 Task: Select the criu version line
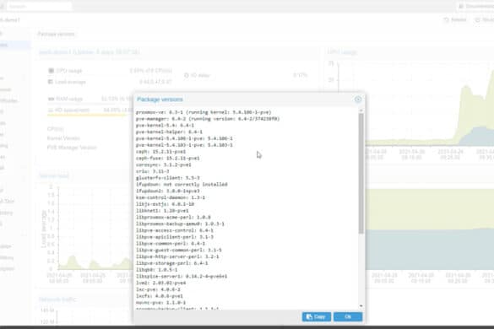click(153, 171)
